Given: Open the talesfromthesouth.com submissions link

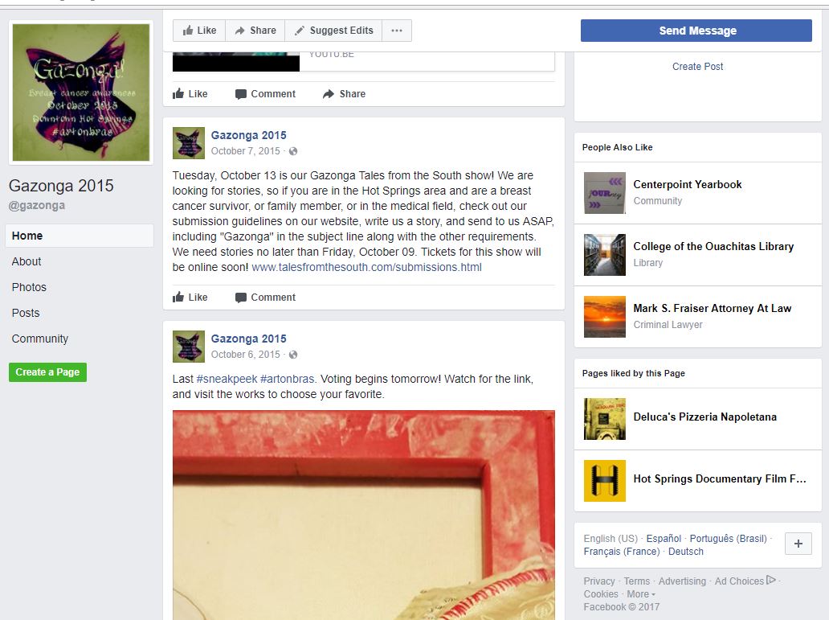Looking at the screenshot, I should click(366, 267).
